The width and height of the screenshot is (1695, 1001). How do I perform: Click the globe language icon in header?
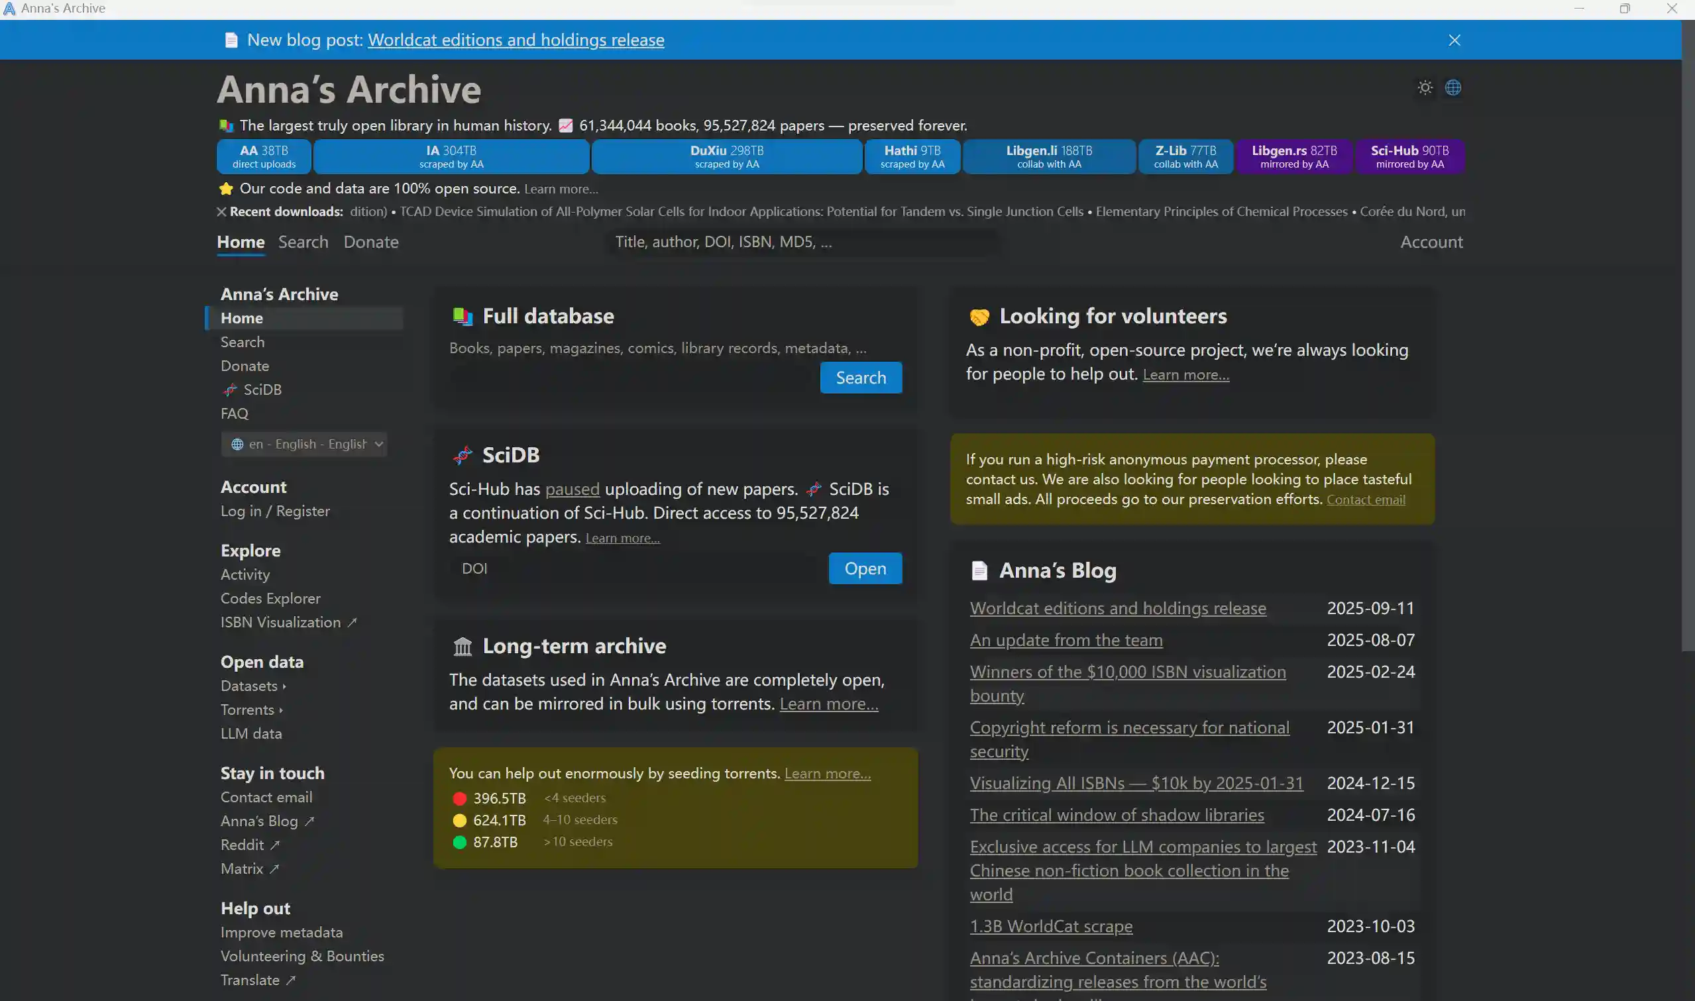(x=1453, y=87)
